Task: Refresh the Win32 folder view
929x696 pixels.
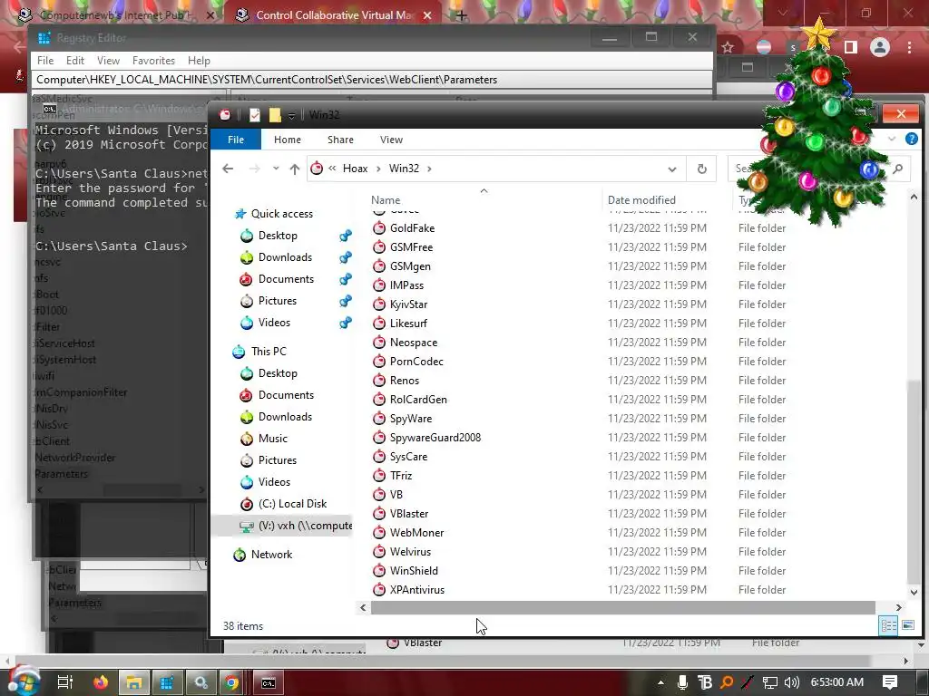Action: pyautogui.click(x=701, y=169)
